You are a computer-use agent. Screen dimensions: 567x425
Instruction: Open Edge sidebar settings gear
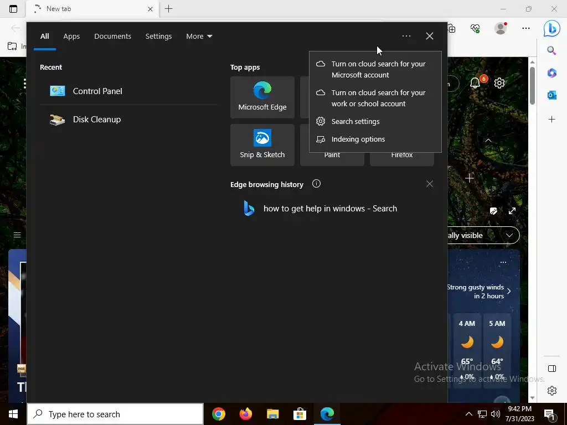552,391
